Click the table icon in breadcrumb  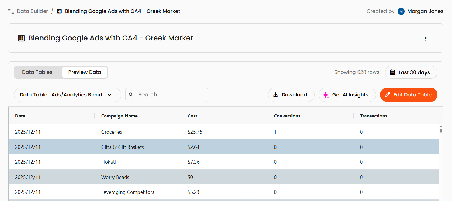coord(59,11)
